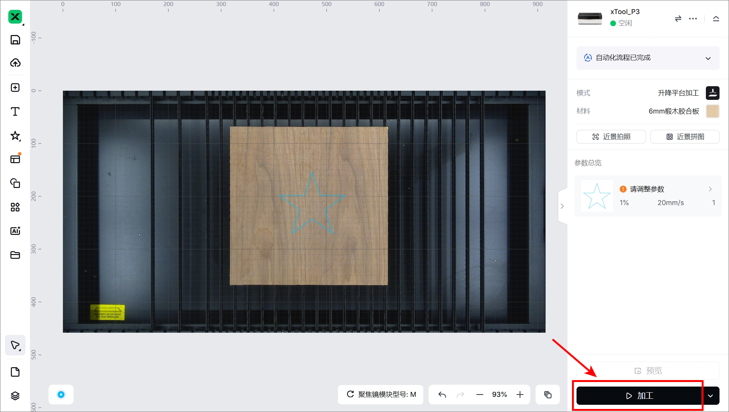
Task: Open the device three-dots menu
Action: click(693, 19)
